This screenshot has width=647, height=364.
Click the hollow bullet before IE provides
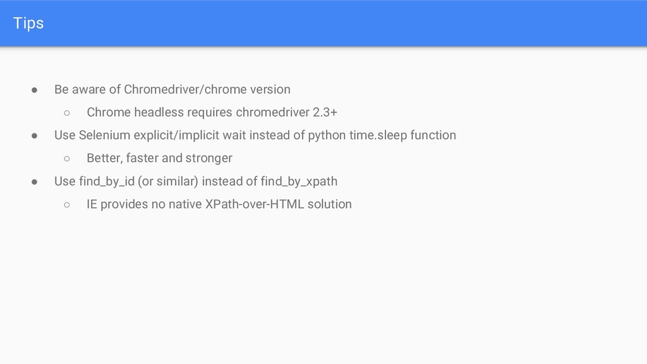67,205
